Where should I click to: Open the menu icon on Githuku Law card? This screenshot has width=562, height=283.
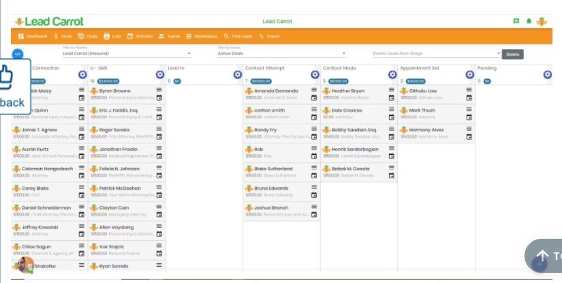point(469,89)
